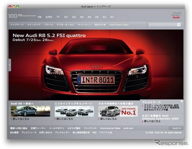Select the R8 model link
This screenshot has width=192, height=149.
40,17
